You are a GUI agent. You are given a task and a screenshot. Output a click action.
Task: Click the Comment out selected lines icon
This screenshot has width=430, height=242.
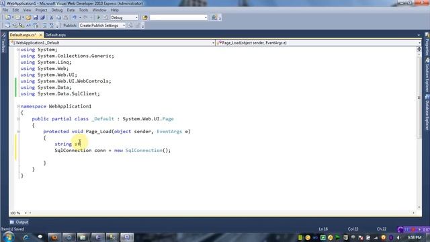(44, 26)
